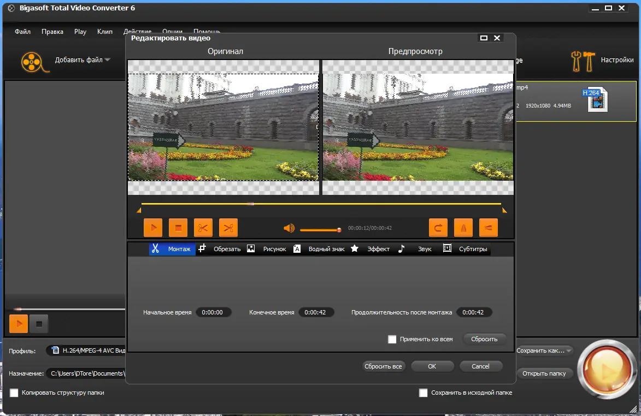
Task: Edit the Конечное время field
Action: click(x=316, y=312)
